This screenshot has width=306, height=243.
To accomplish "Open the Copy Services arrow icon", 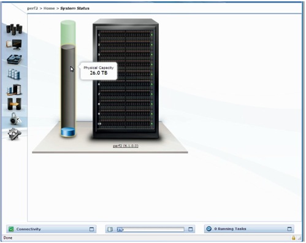I will (x=14, y=104).
